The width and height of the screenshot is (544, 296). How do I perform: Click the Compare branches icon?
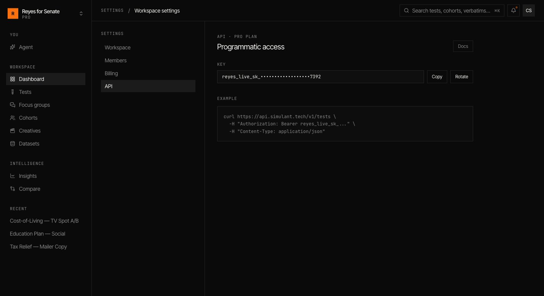click(13, 189)
